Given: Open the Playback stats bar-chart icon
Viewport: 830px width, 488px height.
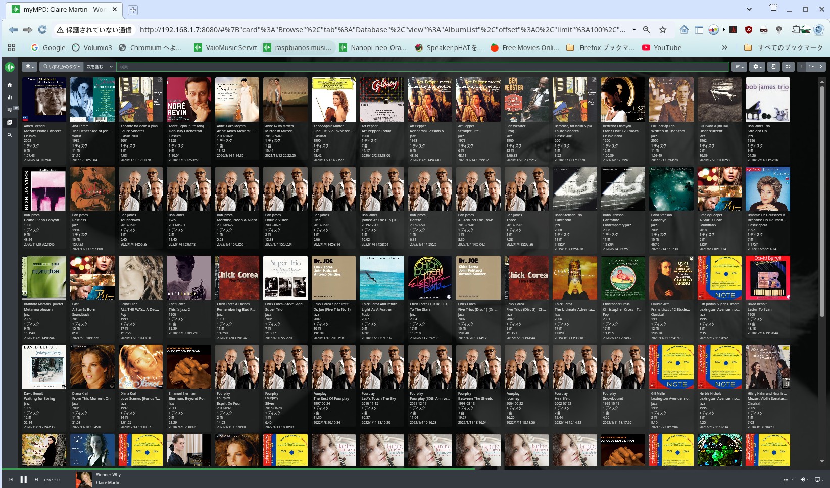Looking at the screenshot, I should pos(9,97).
